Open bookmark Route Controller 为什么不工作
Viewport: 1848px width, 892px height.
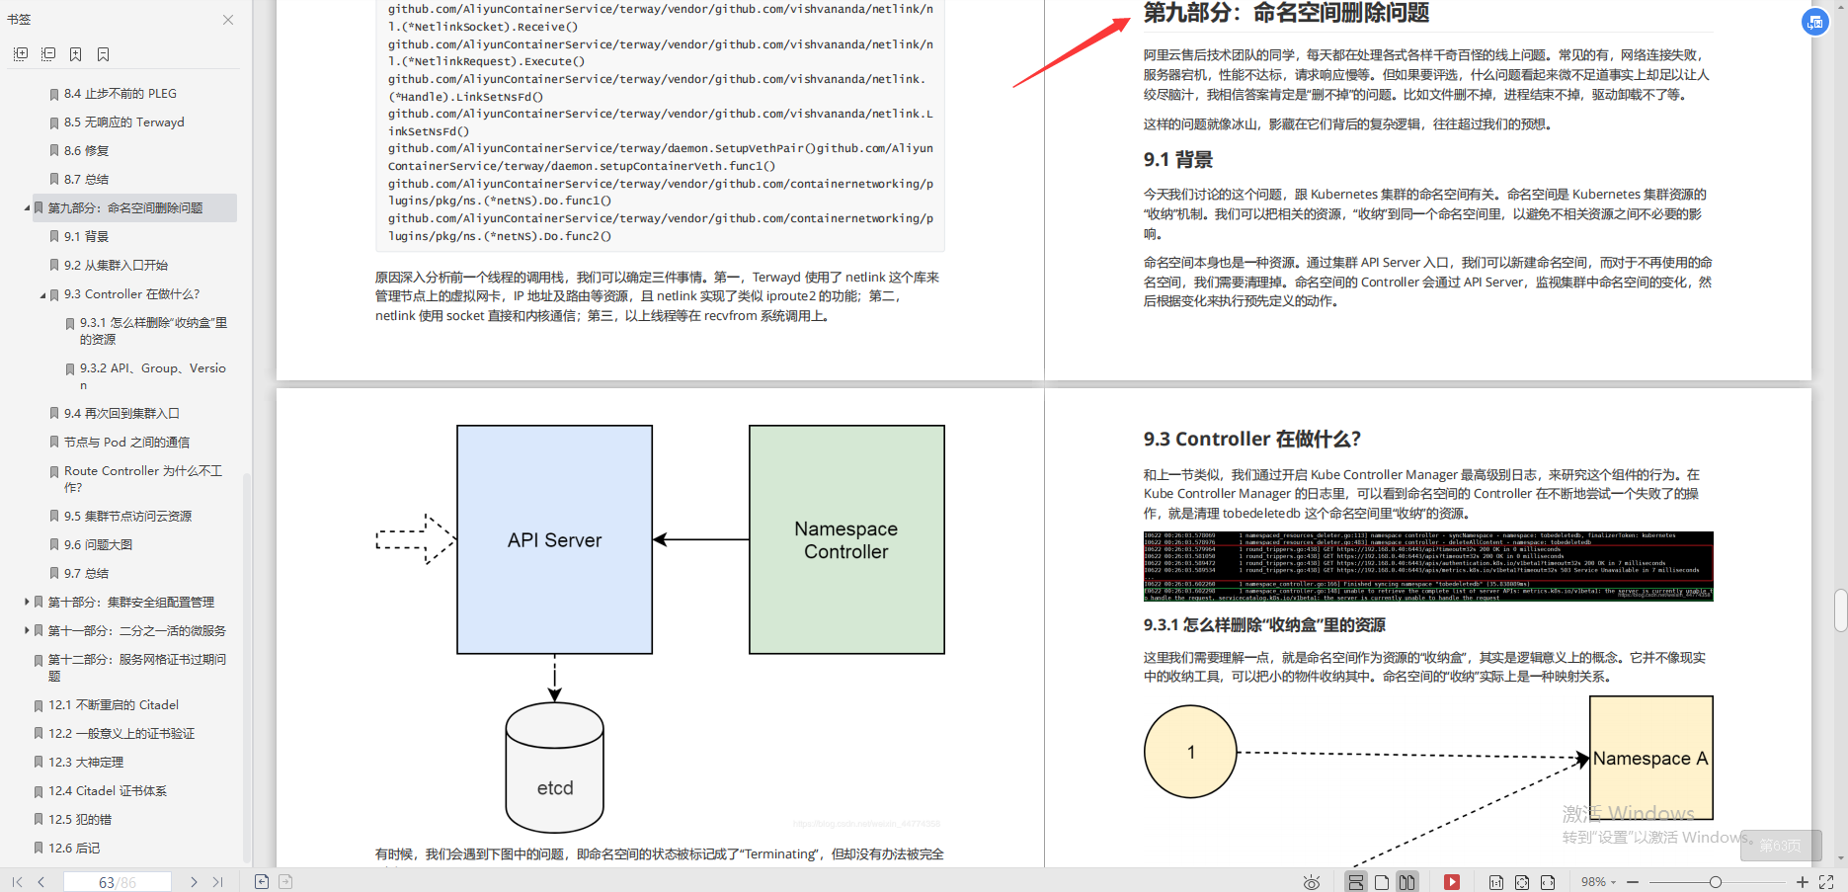143,479
